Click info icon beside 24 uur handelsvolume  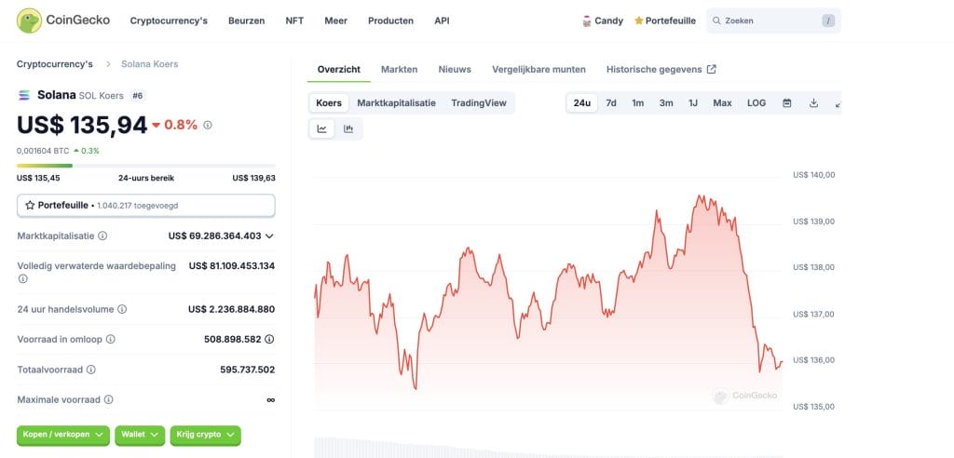tap(122, 309)
